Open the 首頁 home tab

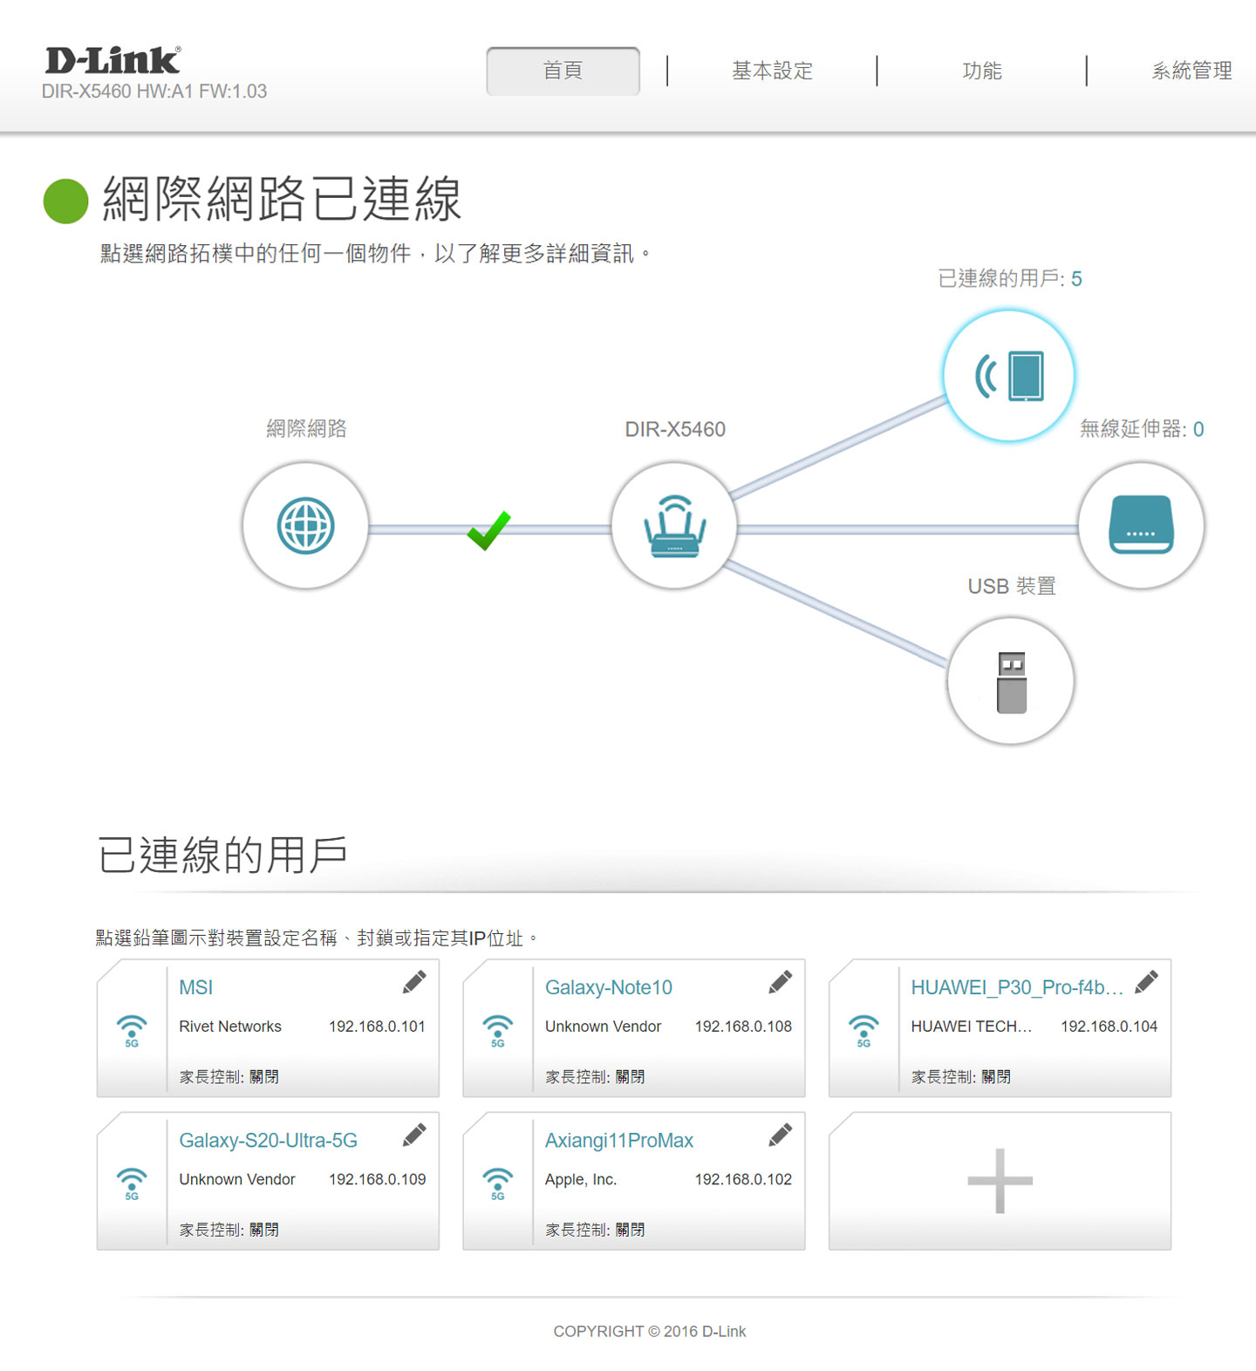coord(563,71)
